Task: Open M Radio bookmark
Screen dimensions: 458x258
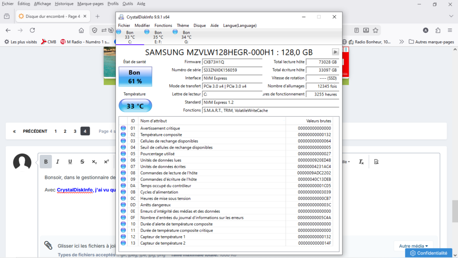Action: click(85, 42)
